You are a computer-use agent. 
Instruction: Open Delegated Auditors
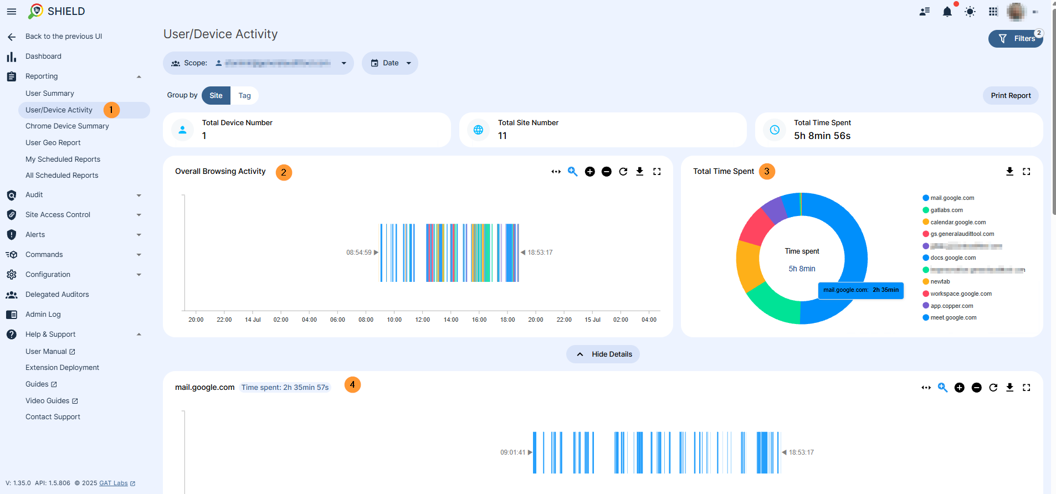pyautogui.click(x=57, y=295)
